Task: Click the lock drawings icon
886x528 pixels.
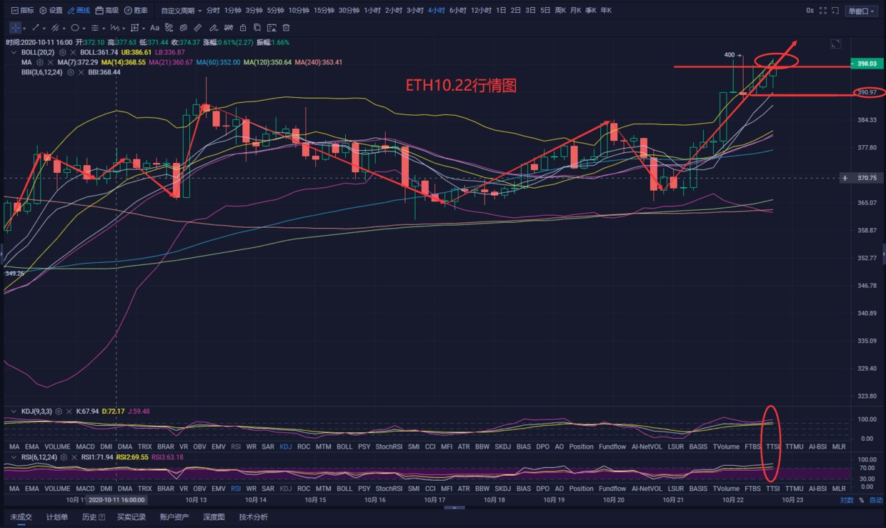Action: [243, 28]
